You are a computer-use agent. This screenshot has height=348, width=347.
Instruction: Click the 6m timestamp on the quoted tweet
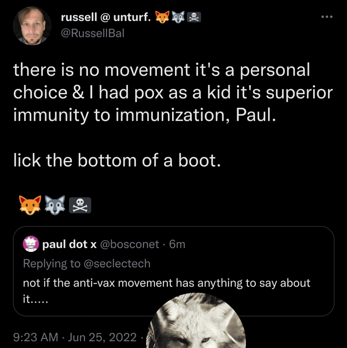tap(177, 245)
